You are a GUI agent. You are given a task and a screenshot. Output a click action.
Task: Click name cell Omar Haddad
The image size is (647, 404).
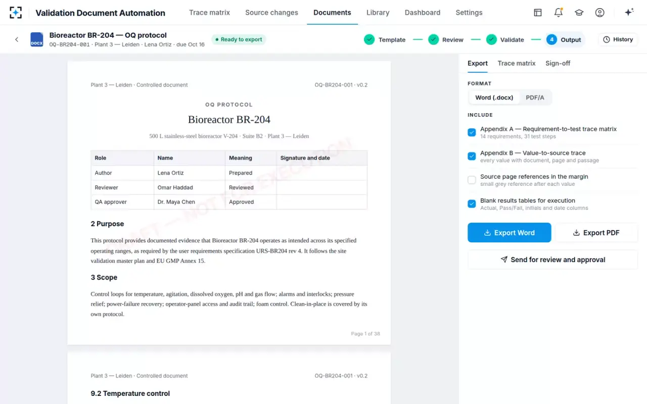(x=190, y=187)
